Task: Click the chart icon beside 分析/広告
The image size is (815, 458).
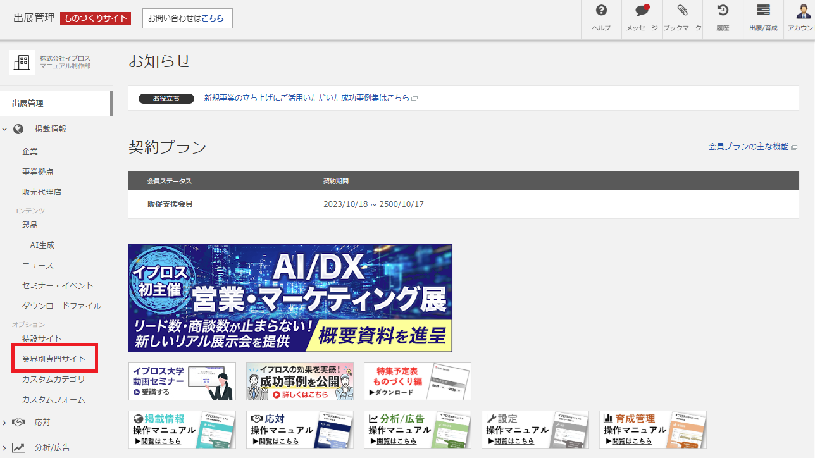Action: pos(19,447)
